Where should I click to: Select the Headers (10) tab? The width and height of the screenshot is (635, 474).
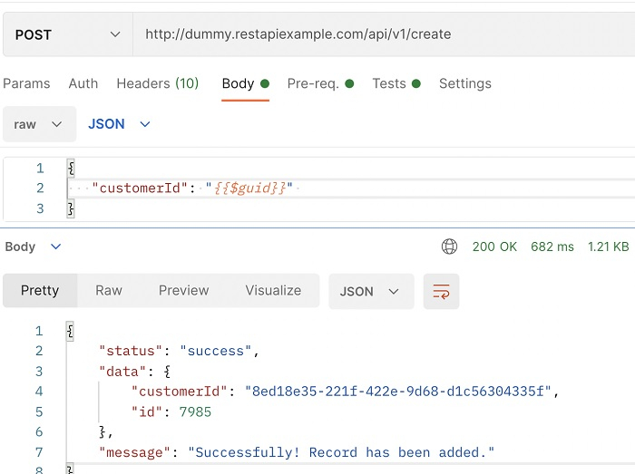158,83
